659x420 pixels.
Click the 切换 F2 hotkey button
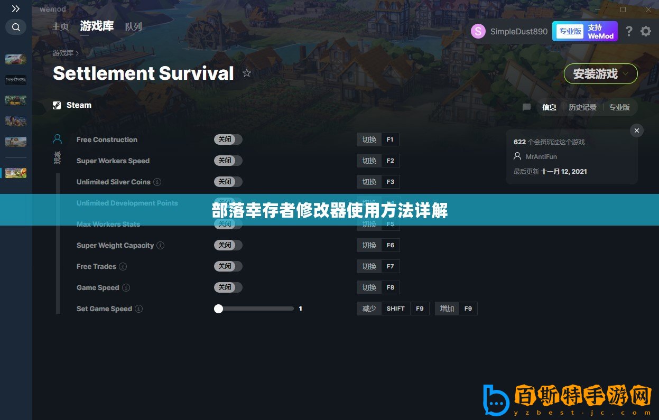pos(378,161)
